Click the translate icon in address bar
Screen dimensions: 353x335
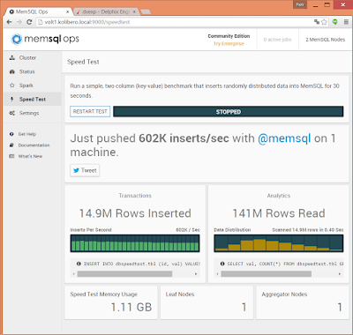[317, 22]
